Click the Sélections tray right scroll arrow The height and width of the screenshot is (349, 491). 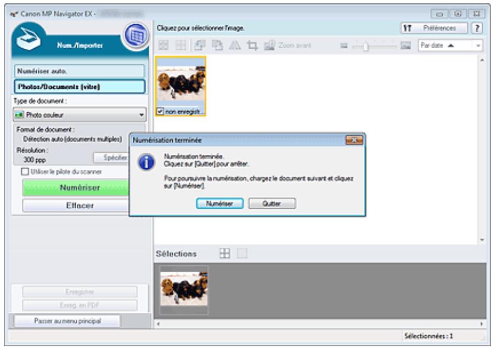(x=481, y=324)
